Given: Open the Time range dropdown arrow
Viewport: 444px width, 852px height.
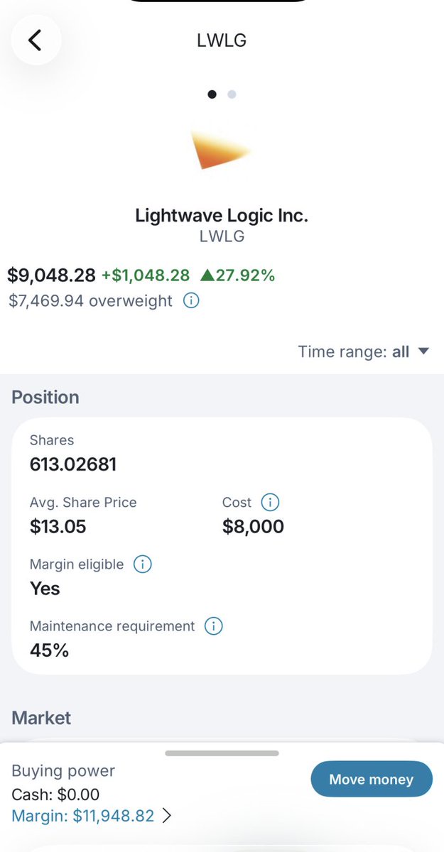Looking at the screenshot, I should [424, 351].
